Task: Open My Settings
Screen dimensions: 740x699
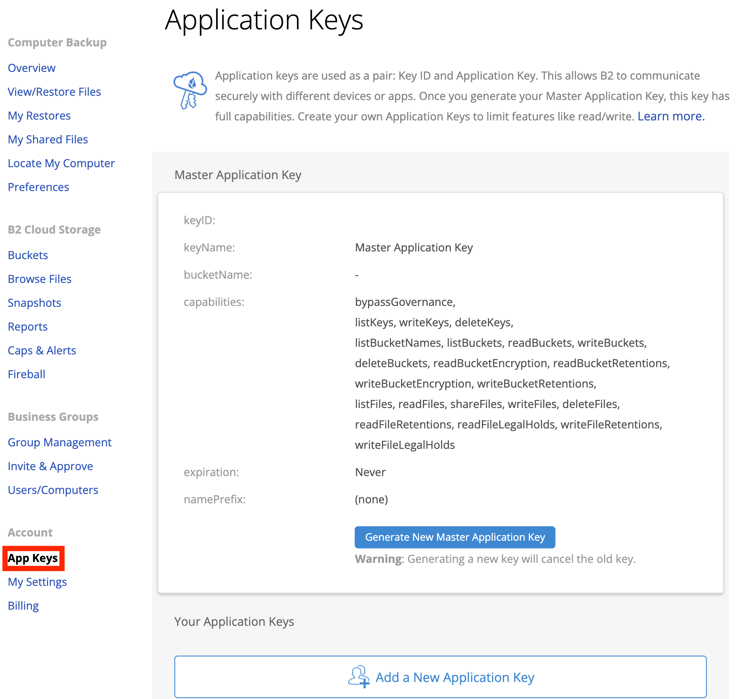Action: click(x=37, y=582)
